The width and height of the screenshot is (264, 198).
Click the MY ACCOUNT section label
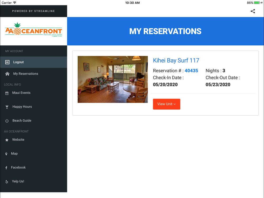click(x=14, y=51)
